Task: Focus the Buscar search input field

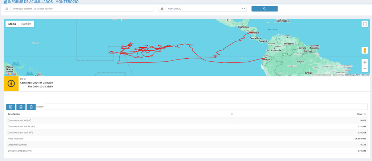Action: coord(206,107)
